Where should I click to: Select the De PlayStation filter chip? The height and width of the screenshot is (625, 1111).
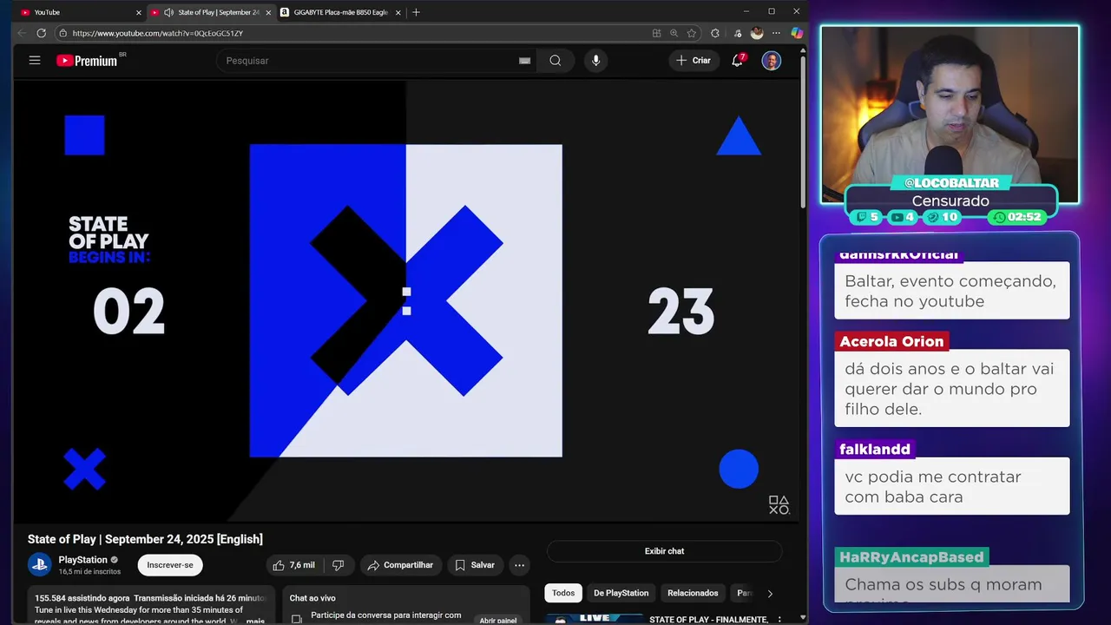(621, 593)
